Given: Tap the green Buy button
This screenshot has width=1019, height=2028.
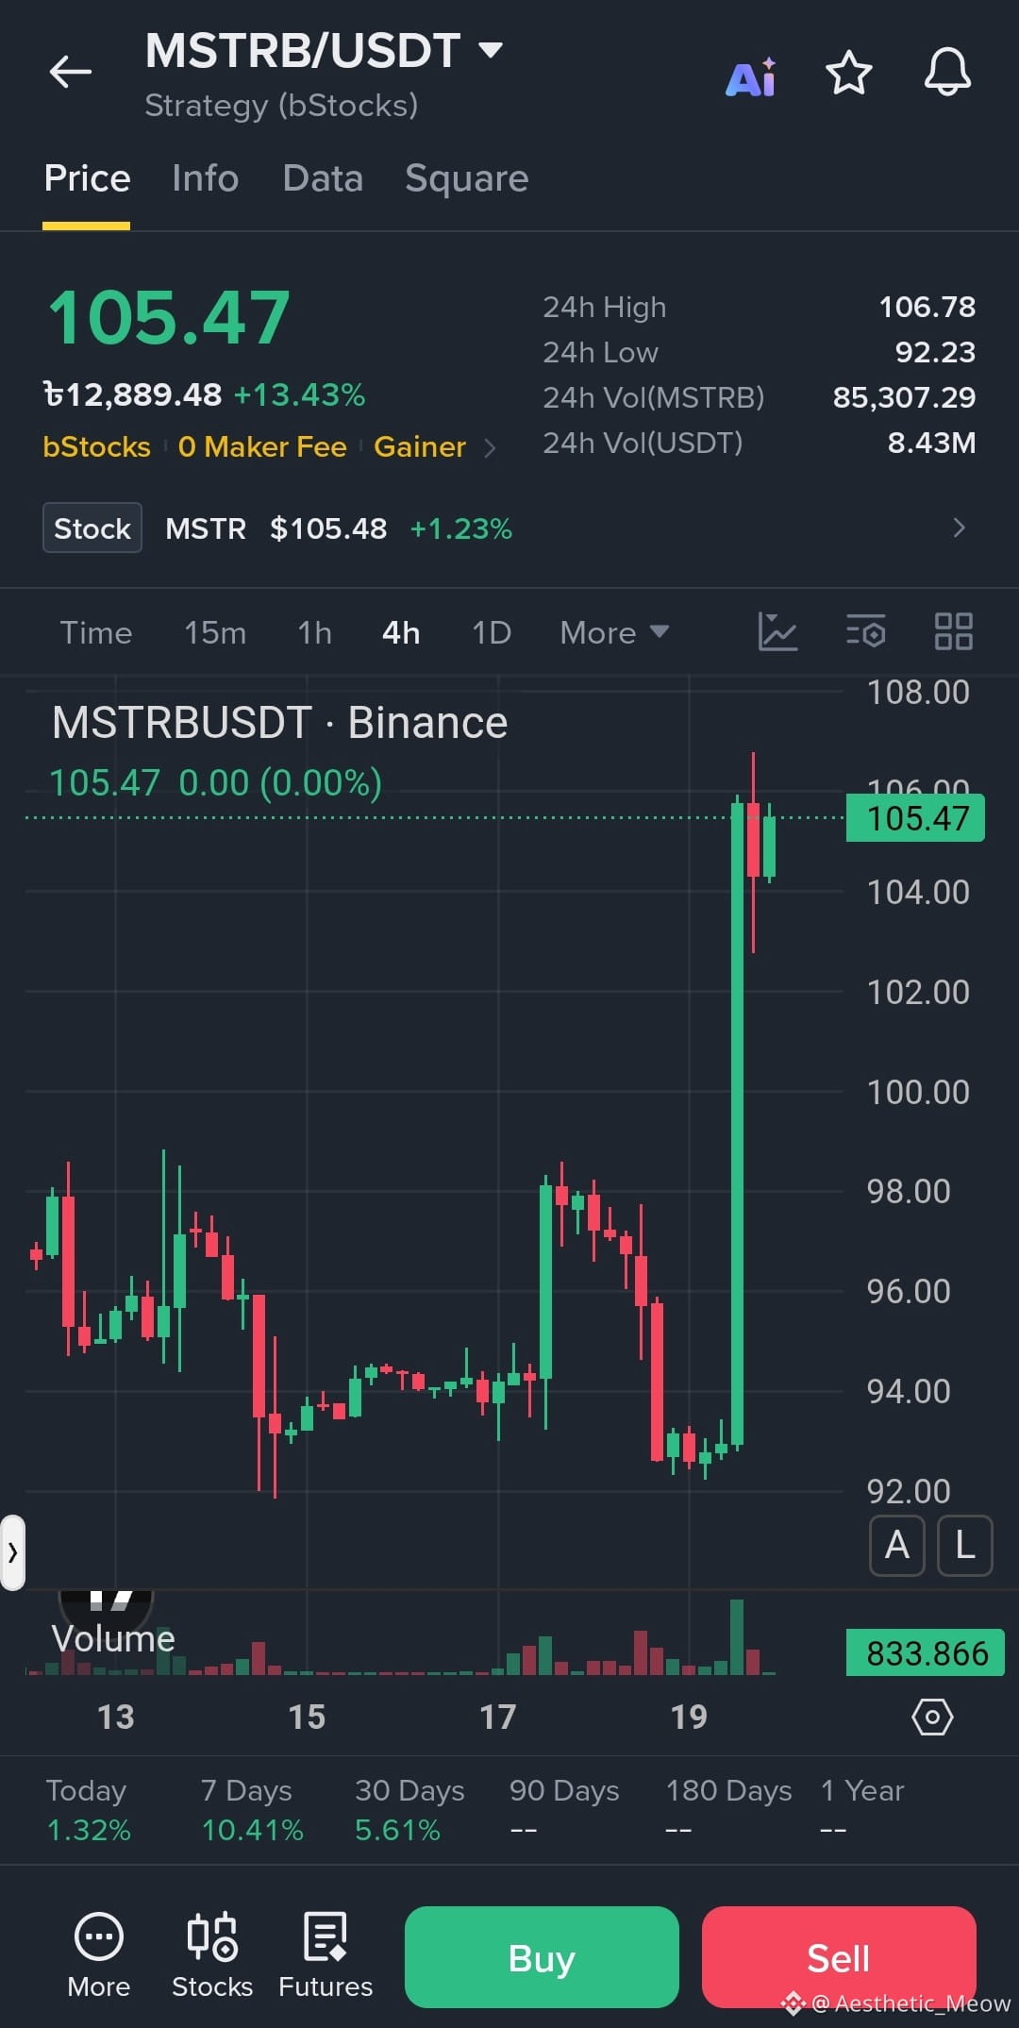Looking at the screenshot, I should [x=542, y=1957].
